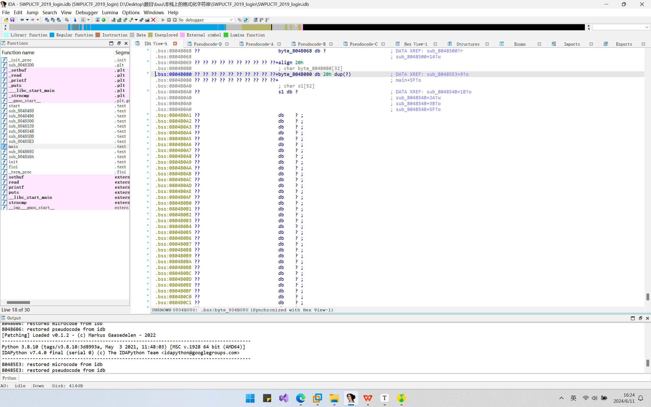Screen dimensions: 651x407
Task: Open the combo box right of navigation band
Action: 621,27
